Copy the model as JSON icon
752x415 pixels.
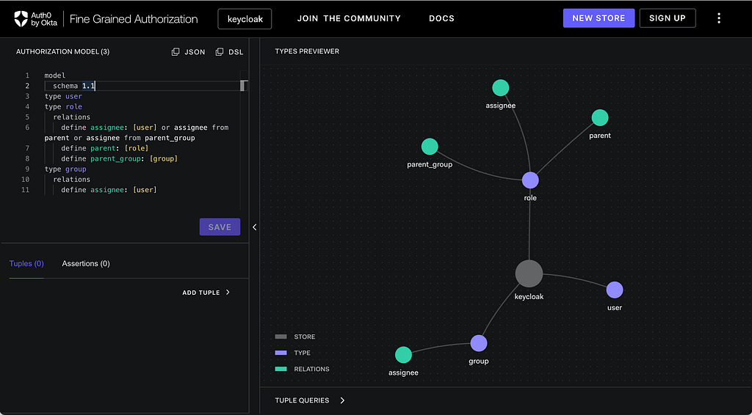176,52
